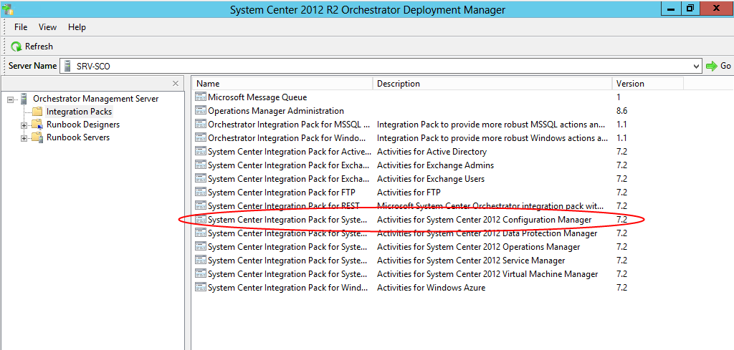Screen dimensions: 734x350
Task: Click 'Activities for System Center 2012 Configuration Manager'
Action: pyautogui.click(x=484, y=219)
